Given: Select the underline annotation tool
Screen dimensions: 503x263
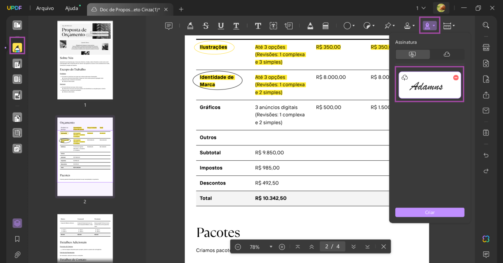Looking at the screenshot, I should (221, 26).
